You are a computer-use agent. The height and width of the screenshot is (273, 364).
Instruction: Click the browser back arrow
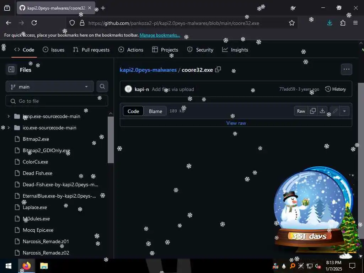(x=9, y=23)
